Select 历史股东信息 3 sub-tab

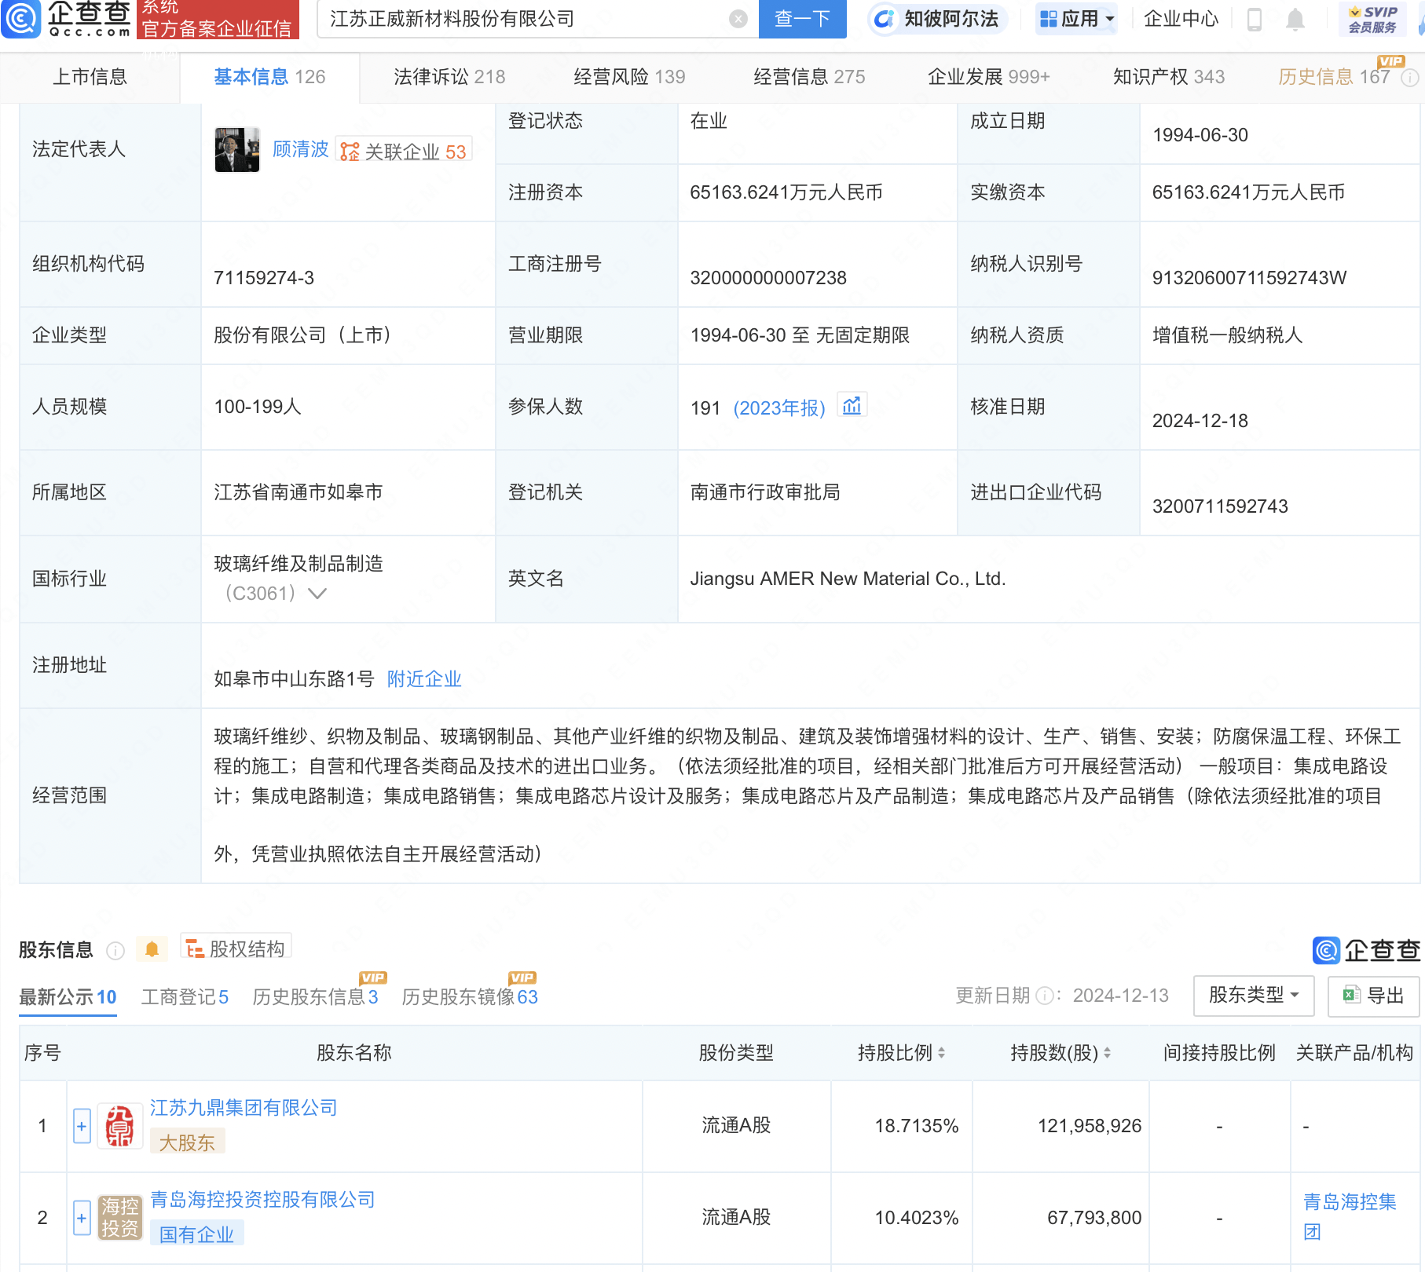[315, 997]
